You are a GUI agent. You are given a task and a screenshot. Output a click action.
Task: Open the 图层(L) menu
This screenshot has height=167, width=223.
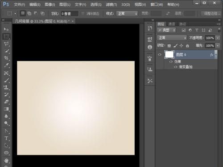[65, 4]
